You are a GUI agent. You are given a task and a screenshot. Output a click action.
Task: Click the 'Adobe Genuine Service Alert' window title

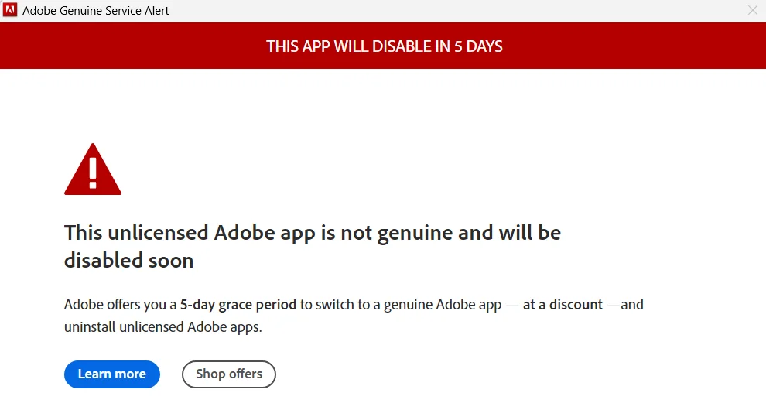[96, 11]
